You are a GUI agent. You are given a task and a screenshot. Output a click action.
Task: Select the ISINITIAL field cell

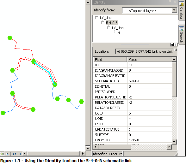tap(110, 86)
